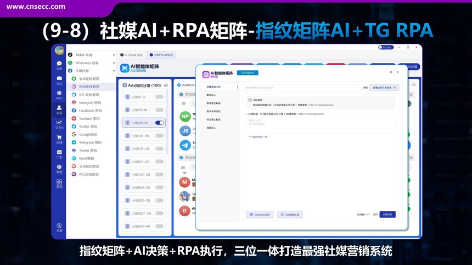The image size is (472, 265).
Task: Open the SCRM chart icon
Action: point(59,124)
